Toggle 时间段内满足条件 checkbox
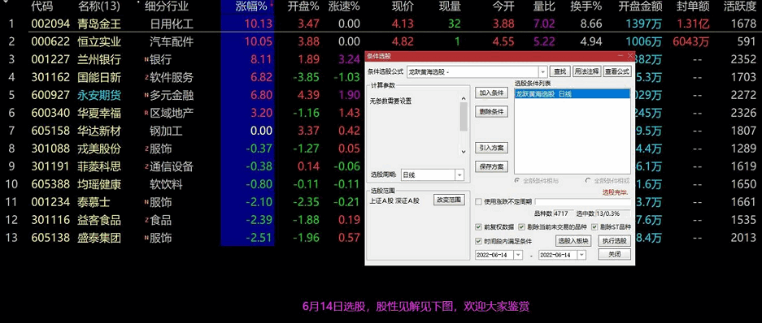762x323 pixels. pyautogui.click(x=479, y=241)
